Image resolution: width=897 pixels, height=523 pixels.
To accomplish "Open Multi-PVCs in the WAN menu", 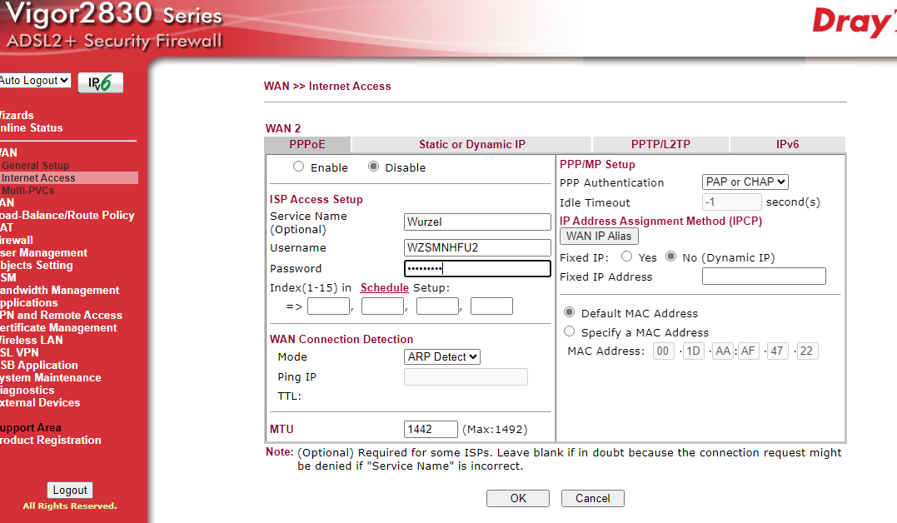I will tap(28, 190).
